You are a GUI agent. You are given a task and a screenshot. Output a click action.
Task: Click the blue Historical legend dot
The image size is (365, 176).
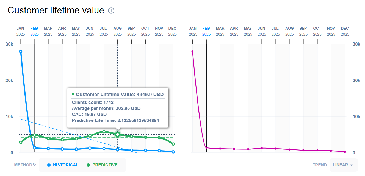(49, 165)
